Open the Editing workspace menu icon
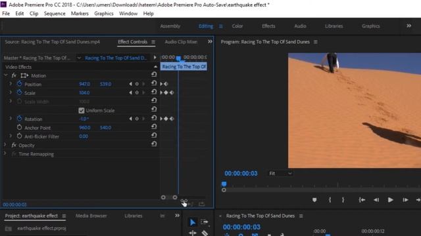 point(221,26)
